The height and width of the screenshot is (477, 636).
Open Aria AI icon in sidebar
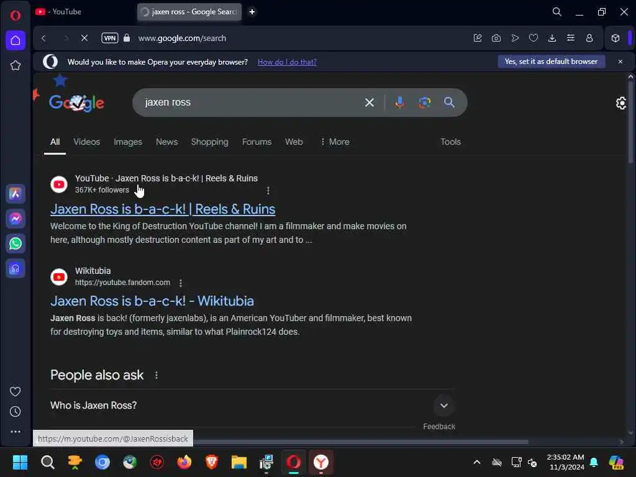coord(16,194)
